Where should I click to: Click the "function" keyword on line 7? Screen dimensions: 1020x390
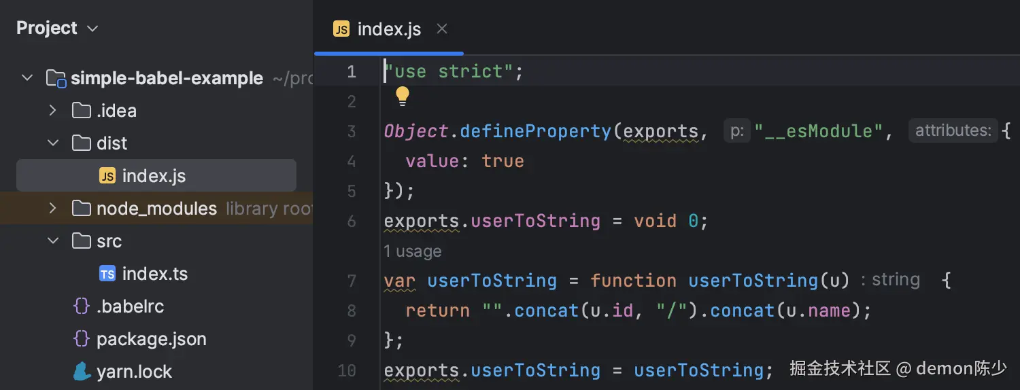[633, 281]
